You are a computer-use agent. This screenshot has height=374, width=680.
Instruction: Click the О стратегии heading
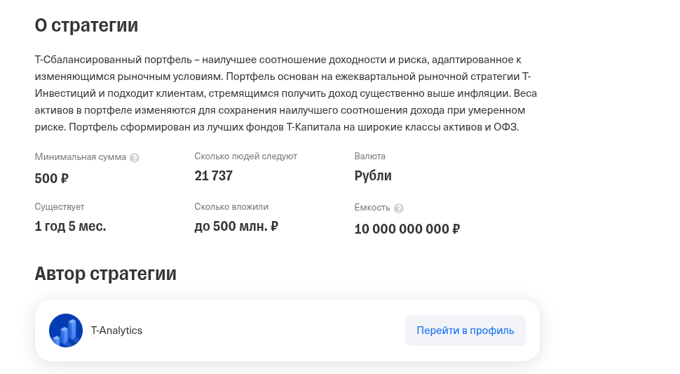(x=86, y=25)
